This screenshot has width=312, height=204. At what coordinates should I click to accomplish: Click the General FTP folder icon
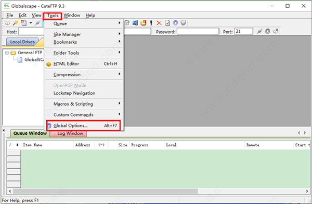[14, 53]
